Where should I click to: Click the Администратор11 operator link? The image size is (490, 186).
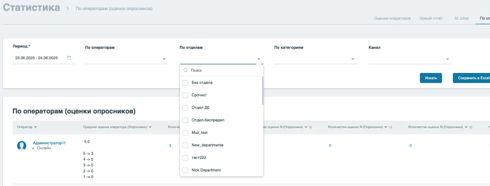49,143
